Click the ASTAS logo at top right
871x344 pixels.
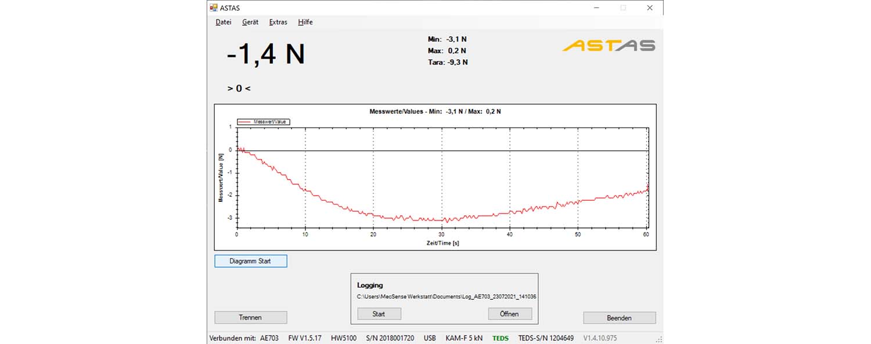pyautogui.click(x=609, y=45)
